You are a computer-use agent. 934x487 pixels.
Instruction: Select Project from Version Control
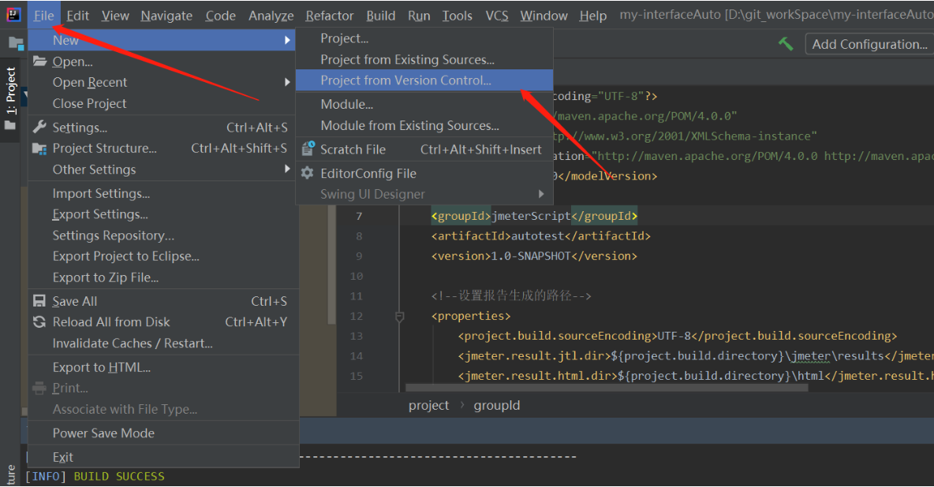424,80
